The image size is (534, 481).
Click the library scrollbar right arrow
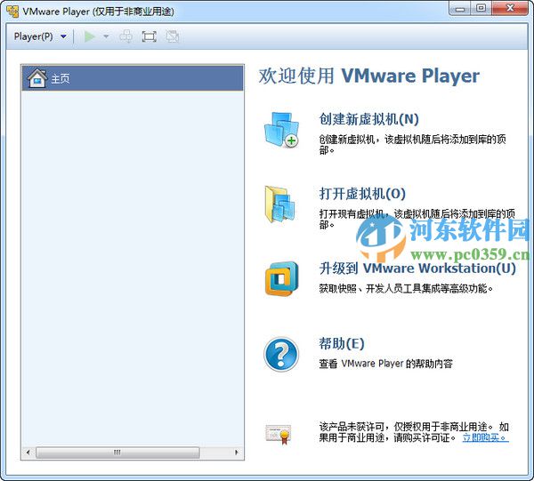click(x=237, y=453)
